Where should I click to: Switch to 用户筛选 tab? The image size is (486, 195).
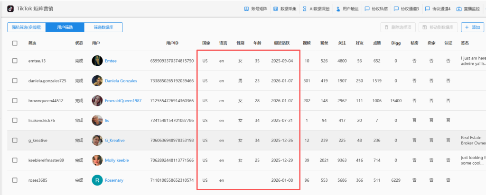pos(65,27)
